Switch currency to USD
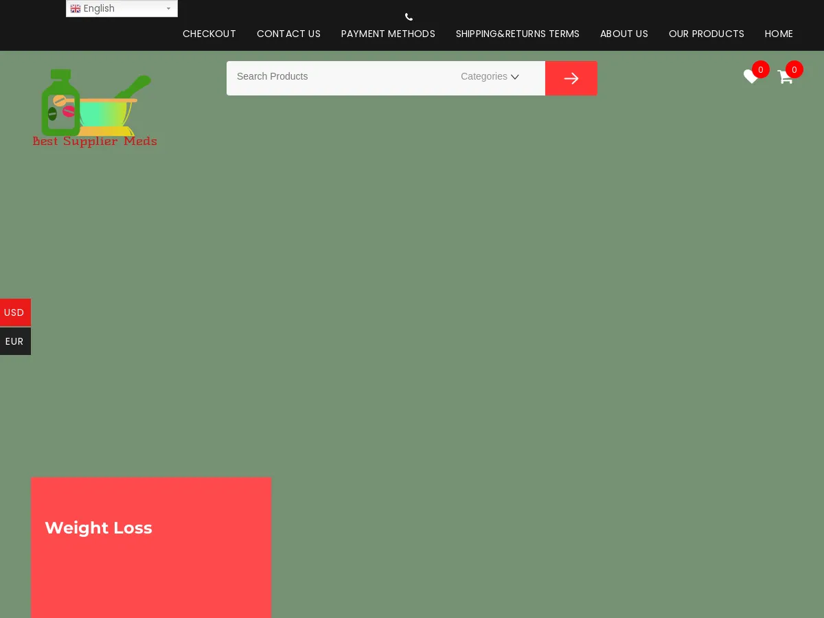The width and height of the screenshot is (824, 618). 14,312
